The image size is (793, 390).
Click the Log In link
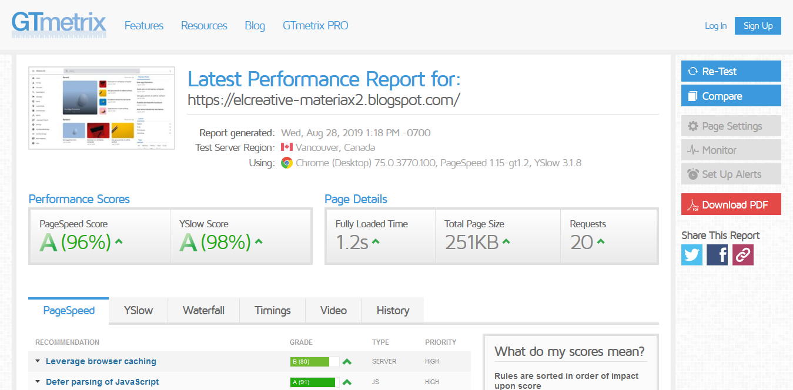pos(715,26)
